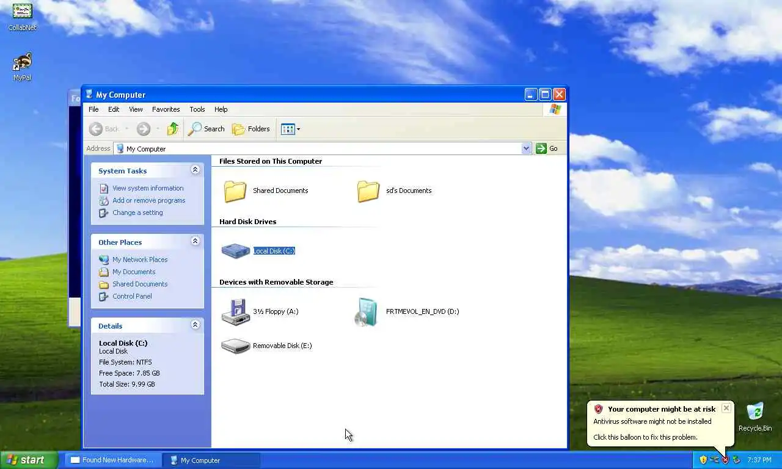
Task: Open the Edit menu
Action: [114, 109]
